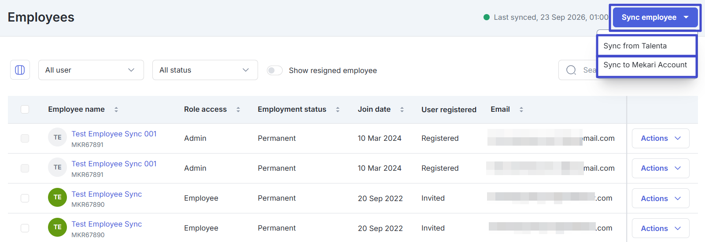The image size is (705, 242).
Task: Open the first Test Employee Sync 001 link
Action: [114, 134]
